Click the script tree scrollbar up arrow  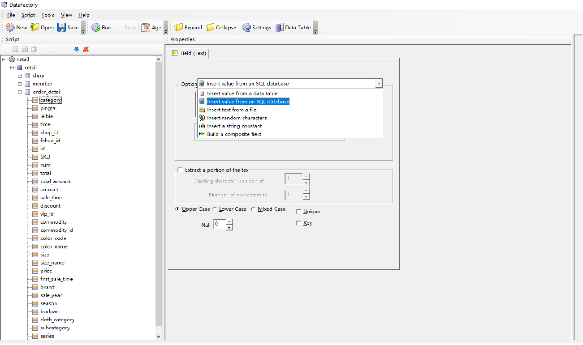pyautogui.click(x=158, y=59)
